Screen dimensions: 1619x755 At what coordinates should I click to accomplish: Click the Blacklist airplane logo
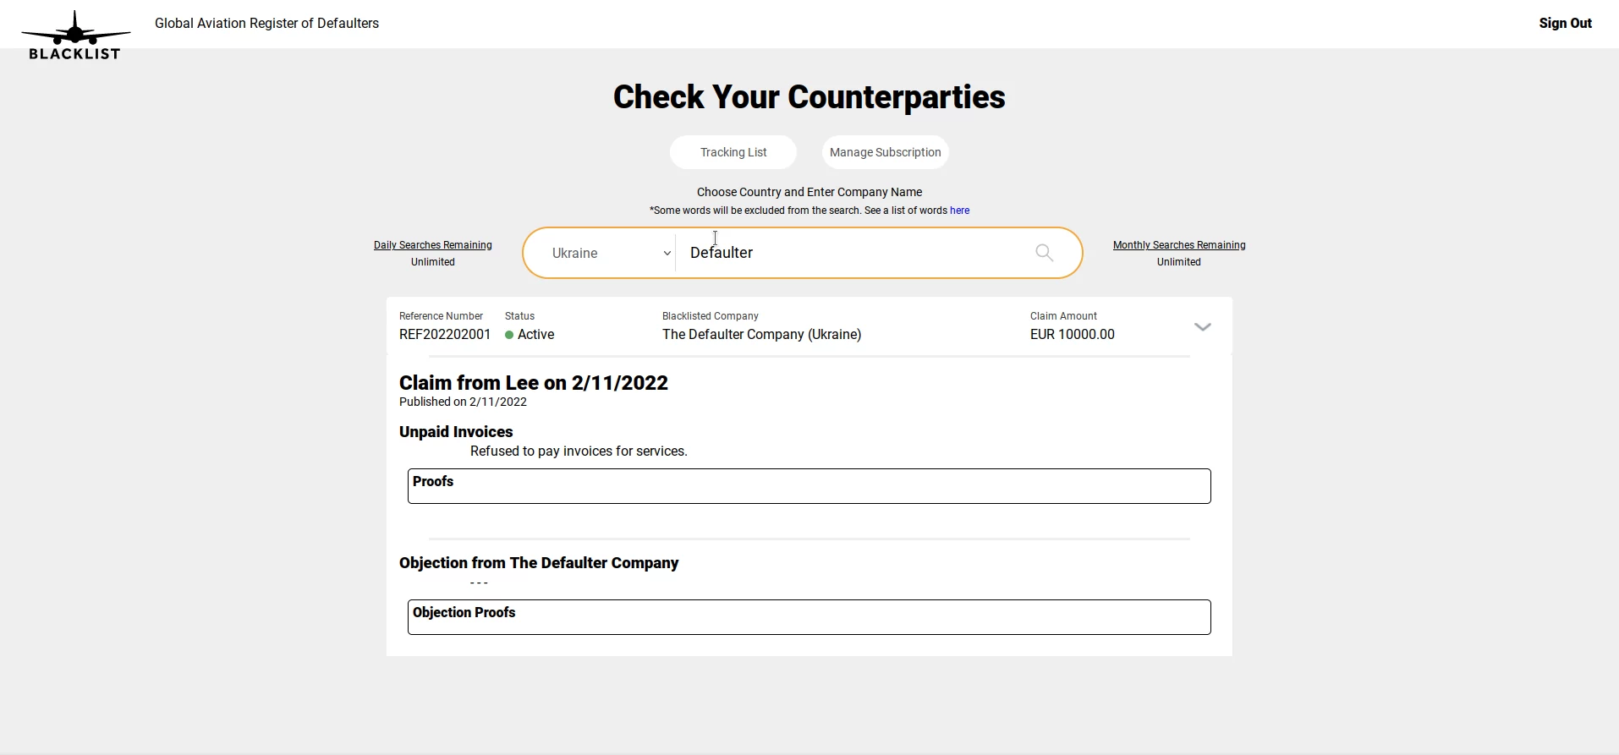[75, 36]
